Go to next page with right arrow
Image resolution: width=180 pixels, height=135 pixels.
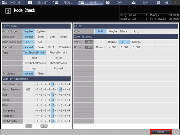click(44, 126)
